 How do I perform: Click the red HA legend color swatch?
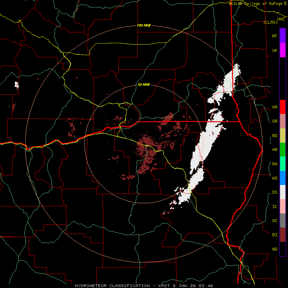point(283,107)
